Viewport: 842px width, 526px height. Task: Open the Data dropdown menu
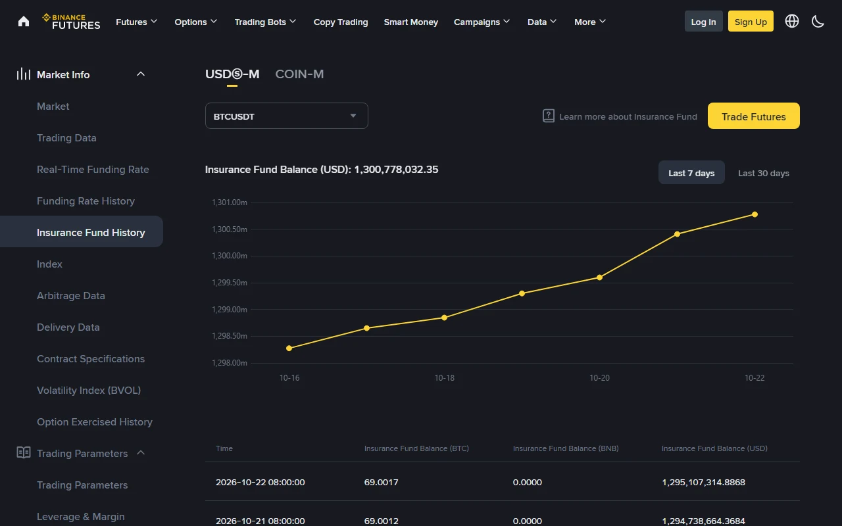(x=542, y=22)
